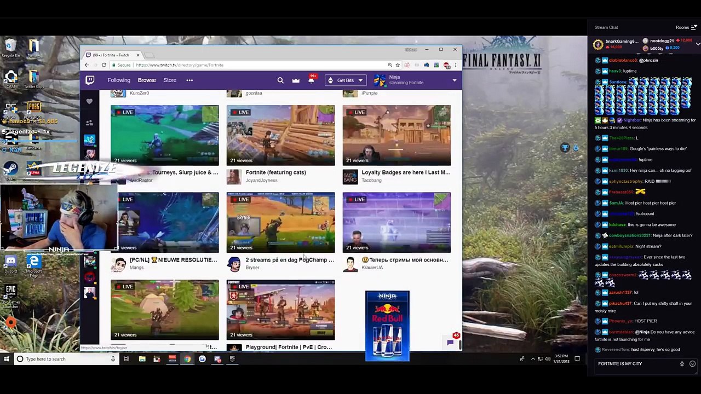Open the volume icon in system tray
This screenshot has height=394, width=701.
[548, 359]
